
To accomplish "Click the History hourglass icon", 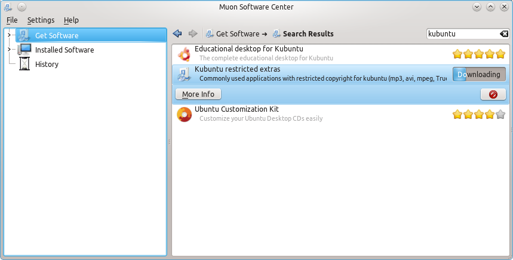I will [x=24, y=64].
